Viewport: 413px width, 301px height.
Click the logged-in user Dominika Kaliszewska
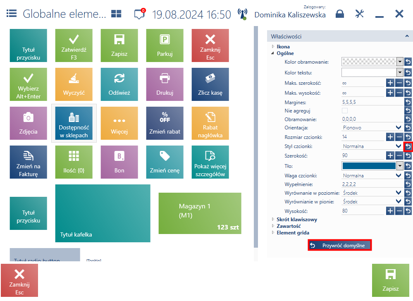point(290,15)
